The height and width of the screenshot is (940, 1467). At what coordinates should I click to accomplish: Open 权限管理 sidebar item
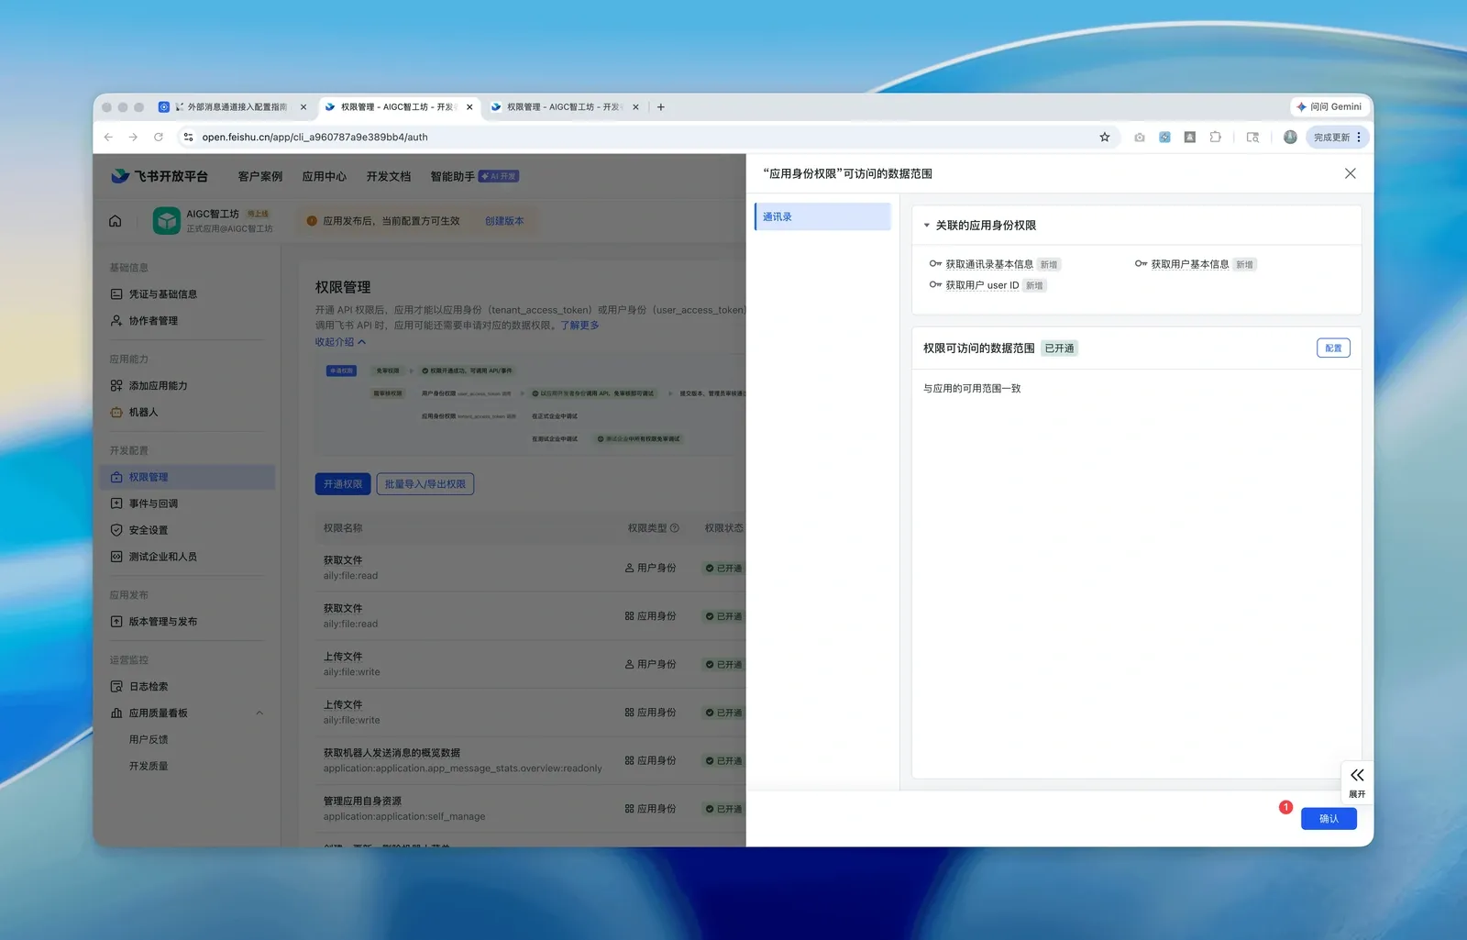coord(187,477)
